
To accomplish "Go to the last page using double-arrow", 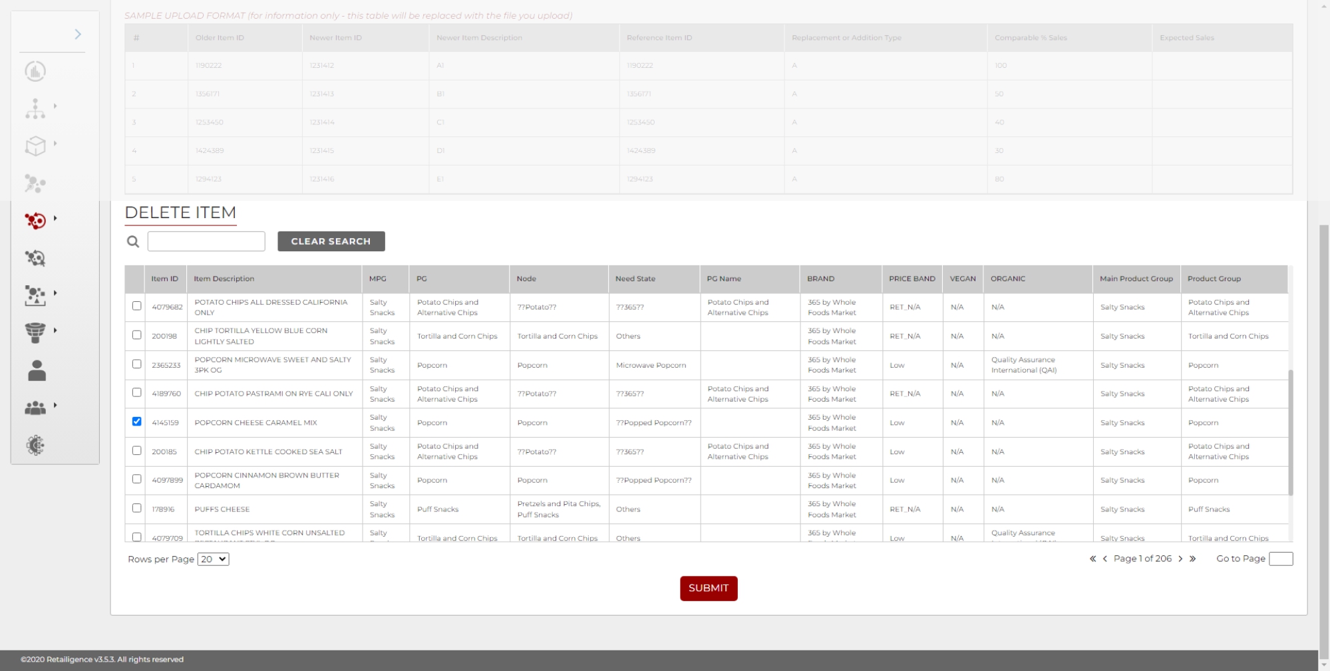I will pyautogui.click(x=1192, y=559).
